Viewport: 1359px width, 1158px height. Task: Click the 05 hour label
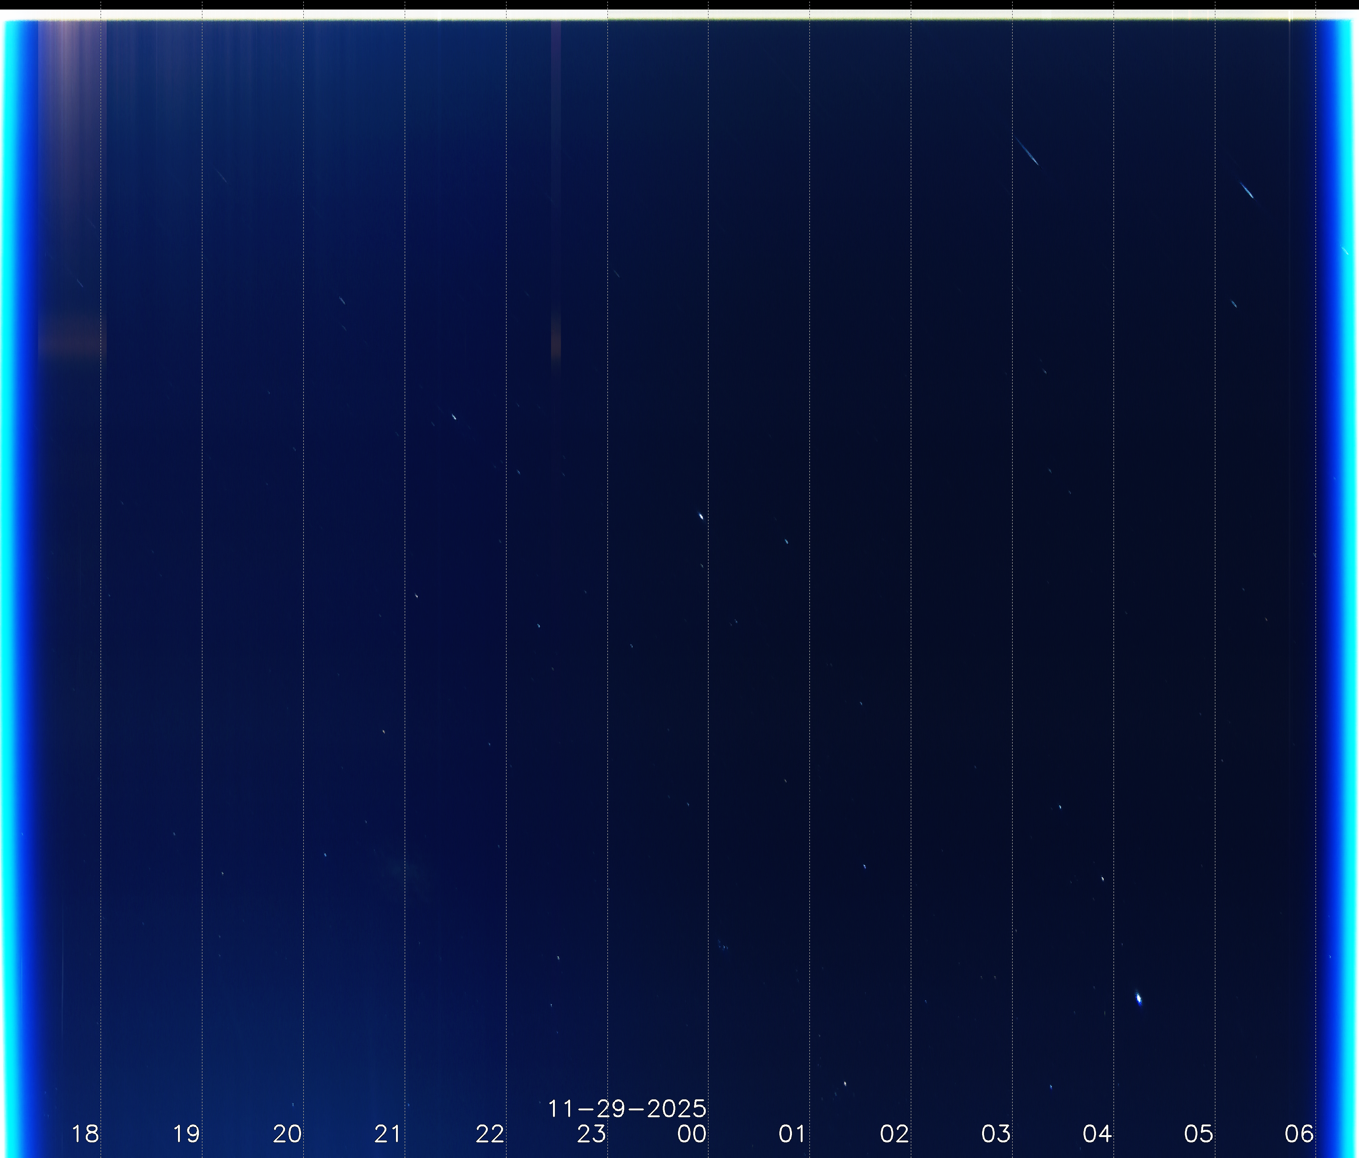[1198, 1134]
